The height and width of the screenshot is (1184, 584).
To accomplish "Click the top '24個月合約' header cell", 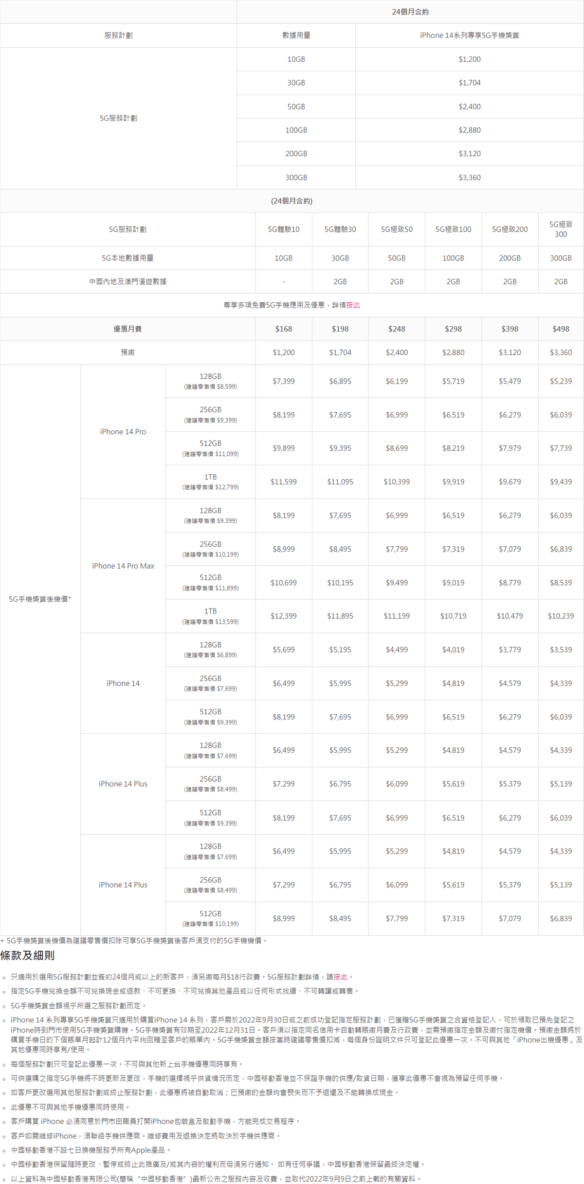I will point(410,12).
